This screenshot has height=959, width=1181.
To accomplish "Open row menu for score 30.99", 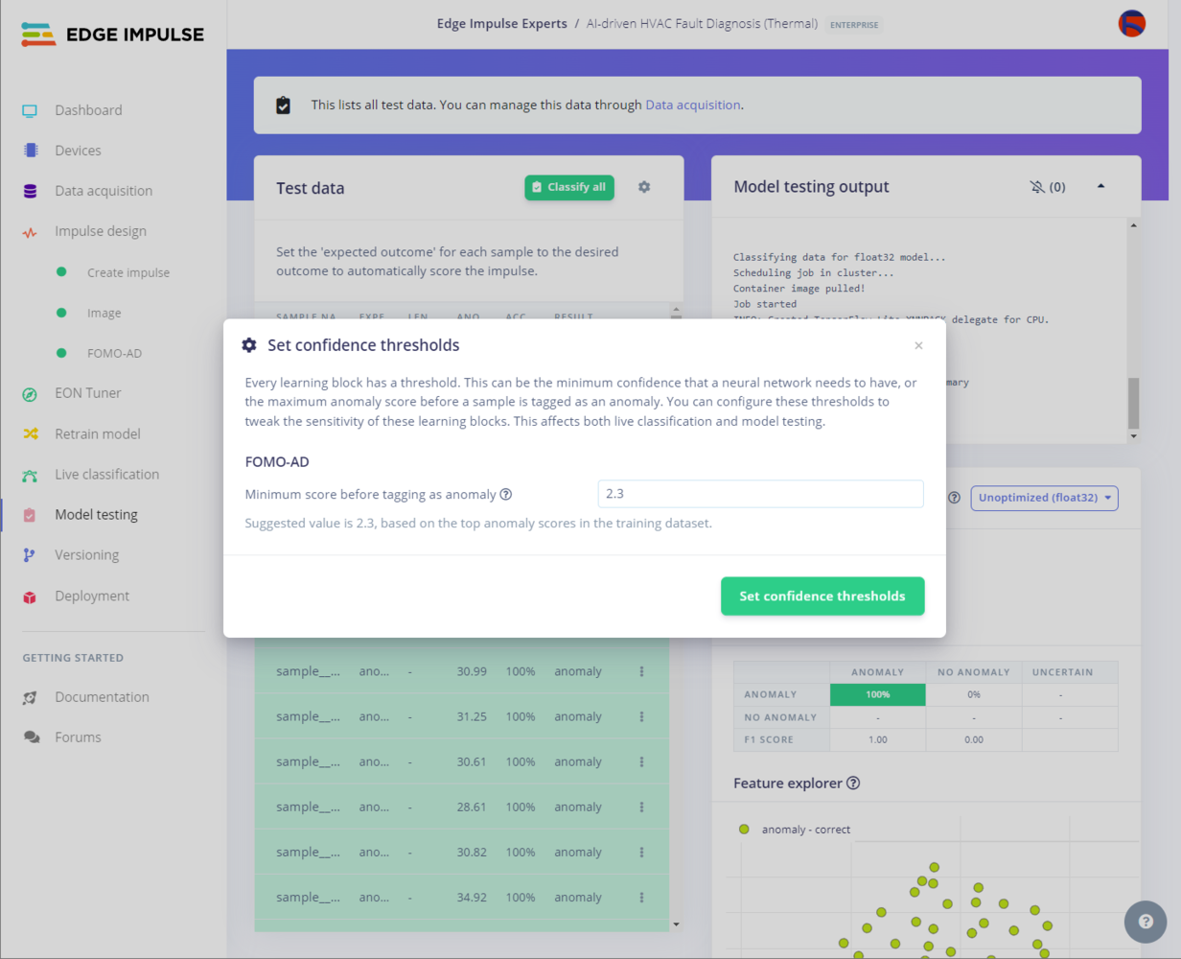I will 642,671.
